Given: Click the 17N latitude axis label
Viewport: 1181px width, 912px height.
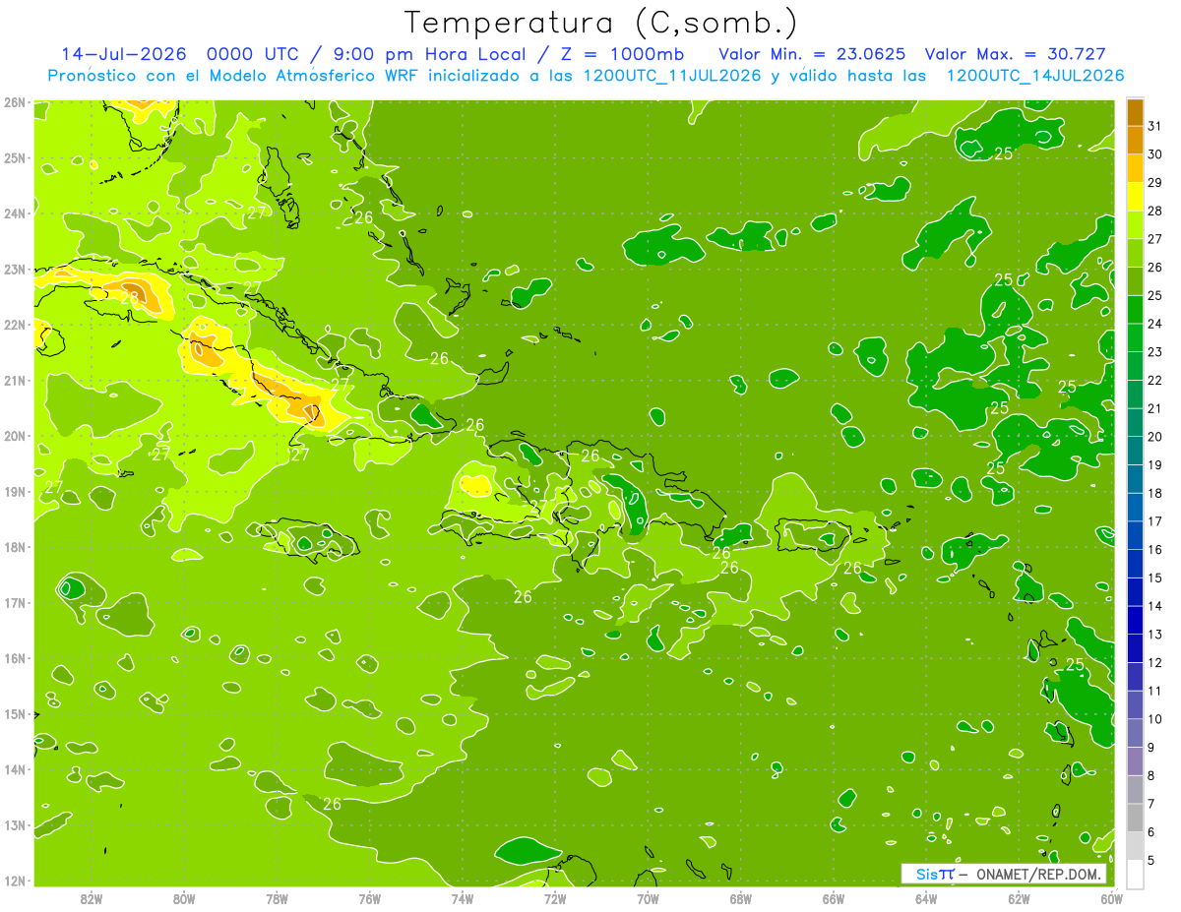Looking at the screenshot, I should [15, 602].
